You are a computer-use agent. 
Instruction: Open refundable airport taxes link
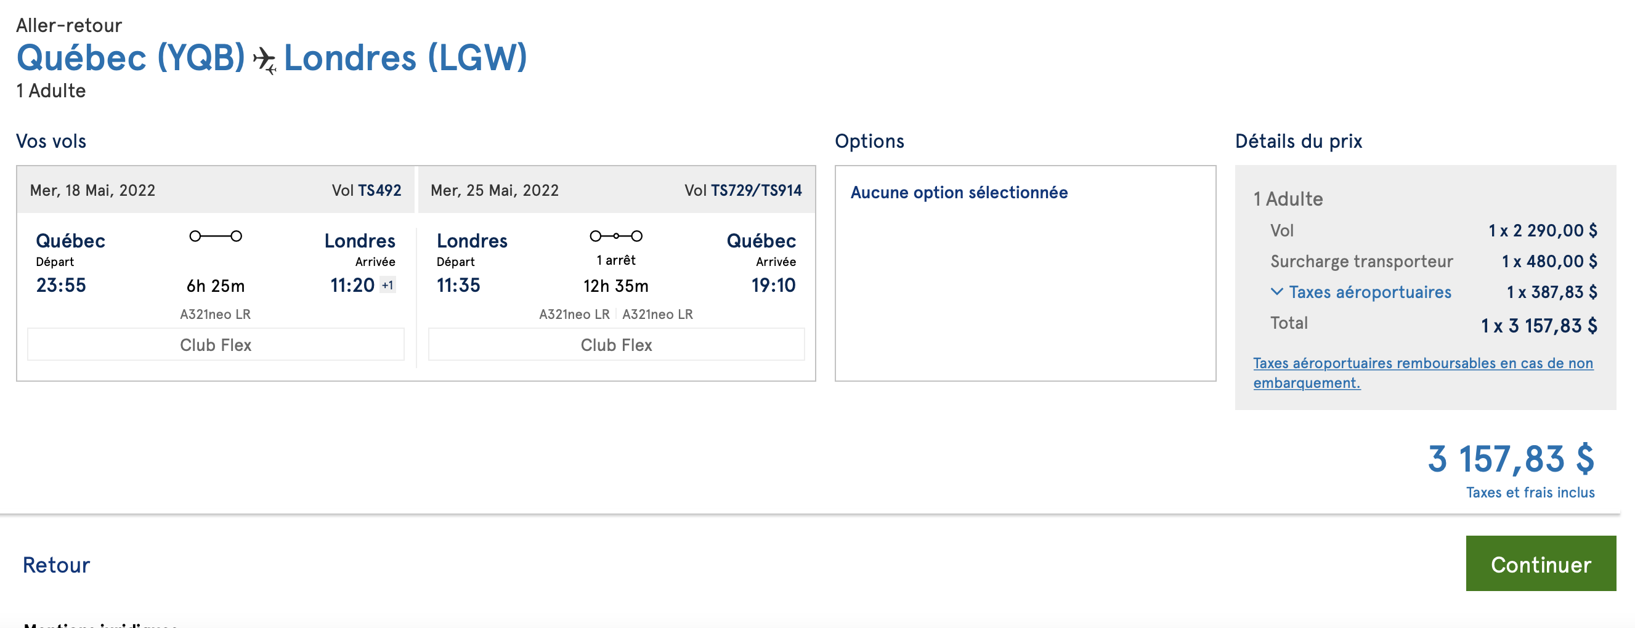[1422, 372]
